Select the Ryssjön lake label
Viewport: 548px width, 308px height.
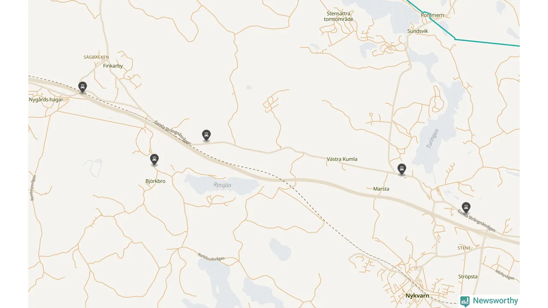(x=222, y=185)
